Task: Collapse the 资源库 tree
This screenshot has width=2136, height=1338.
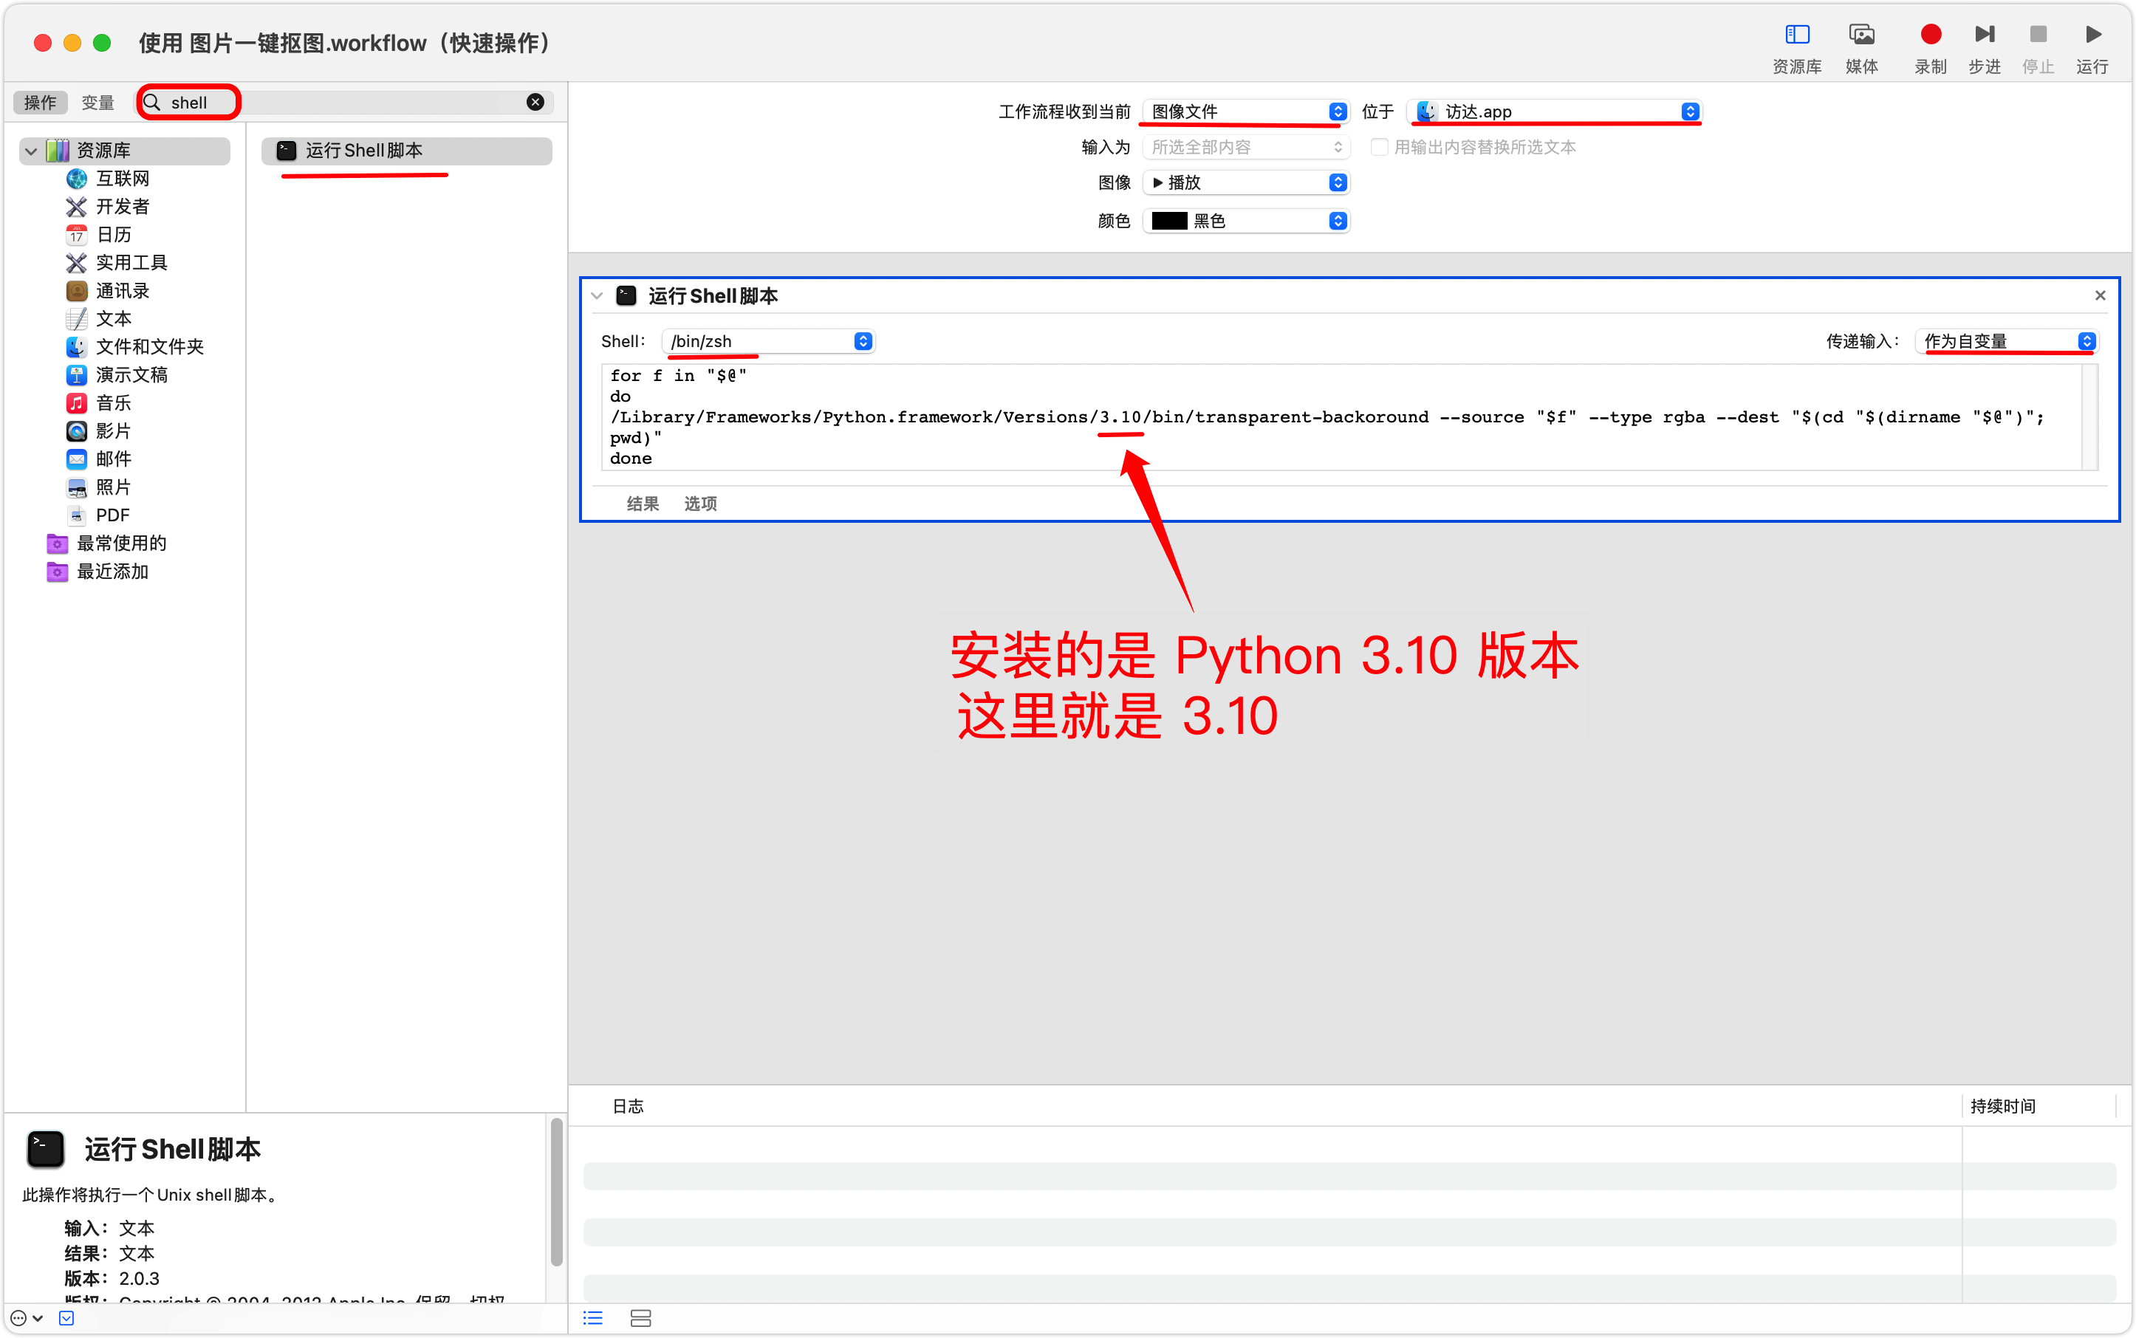Action: click(x=31, y=151)
